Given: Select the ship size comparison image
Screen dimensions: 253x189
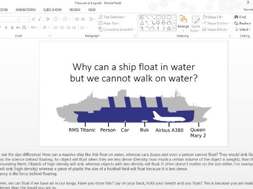Looking at the screenshot, I should coord(134,113).
